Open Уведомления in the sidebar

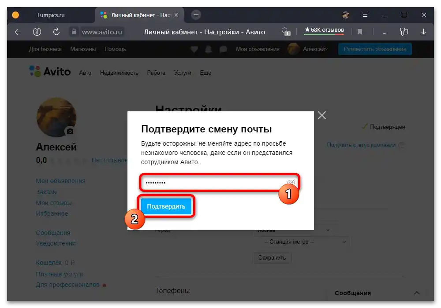point(56,243)
